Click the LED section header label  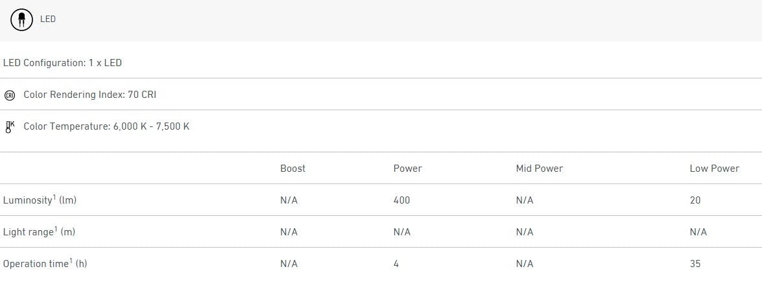[48, 19]
